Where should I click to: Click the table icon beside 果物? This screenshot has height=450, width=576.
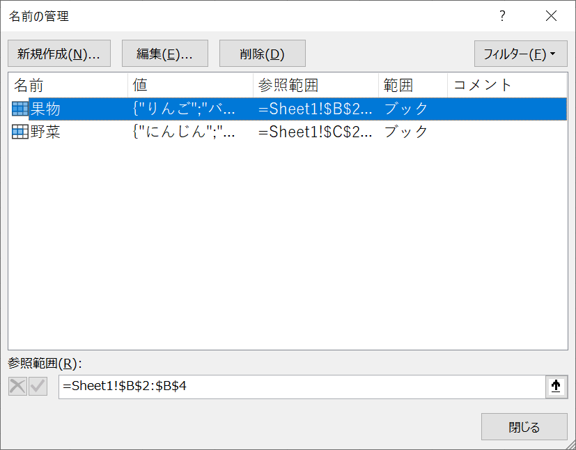tap(20, 109)
